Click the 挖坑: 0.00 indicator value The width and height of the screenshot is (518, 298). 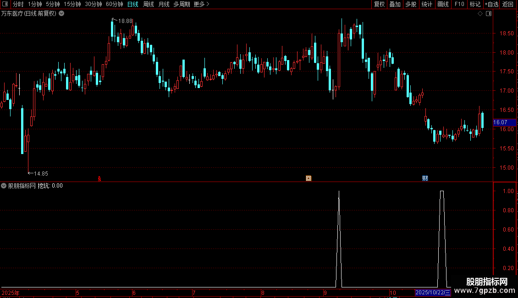click(x=50, y=186)
